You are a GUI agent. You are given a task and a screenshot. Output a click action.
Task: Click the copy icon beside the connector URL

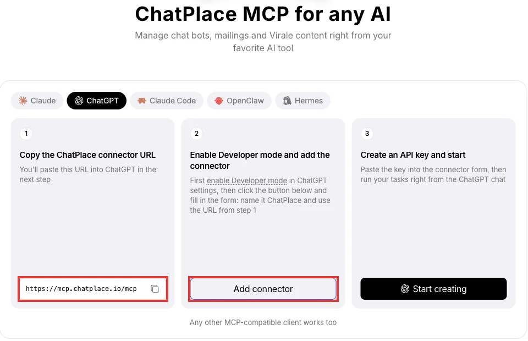pyautogui.click(x=155, y=289)
